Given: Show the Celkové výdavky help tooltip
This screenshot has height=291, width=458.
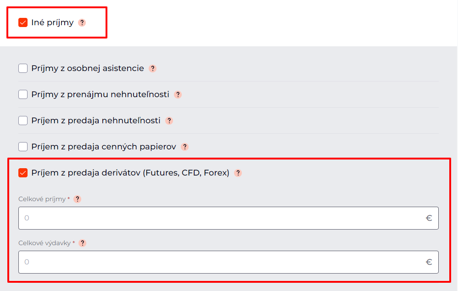Looking at the screenshot, I should click(83, 243).
